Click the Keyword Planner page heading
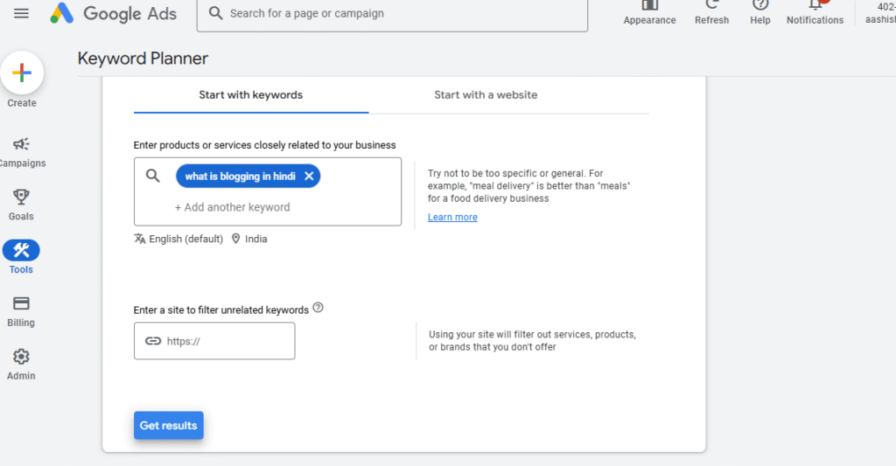 (143, 59)
